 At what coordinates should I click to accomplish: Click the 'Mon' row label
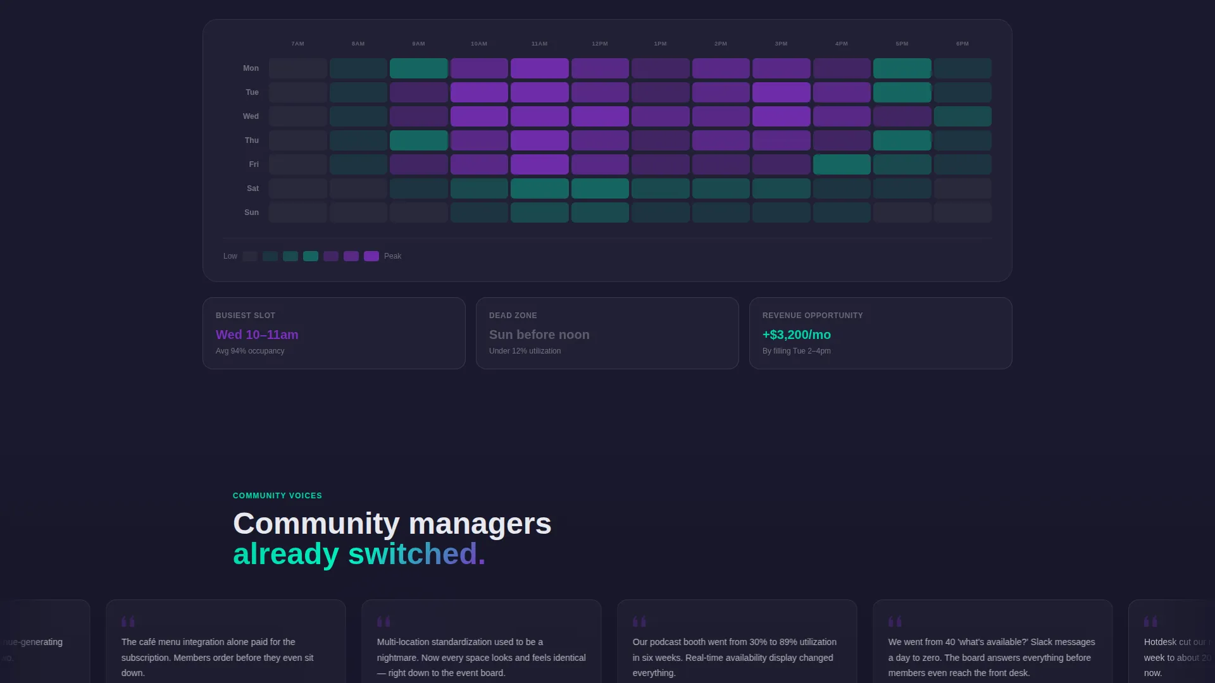pyautogui.click(x=251, y=68)
